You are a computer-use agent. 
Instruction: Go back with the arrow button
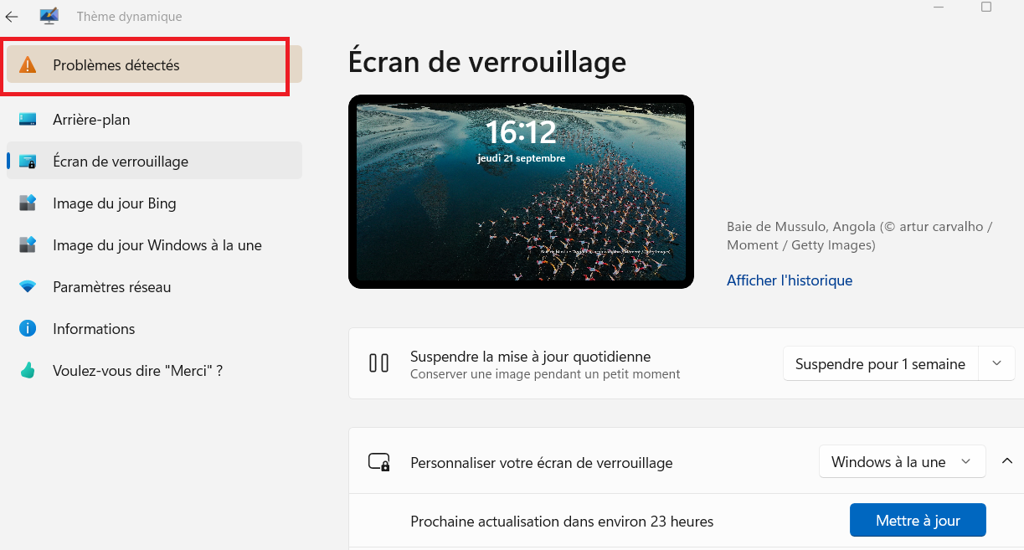point(12,16)
